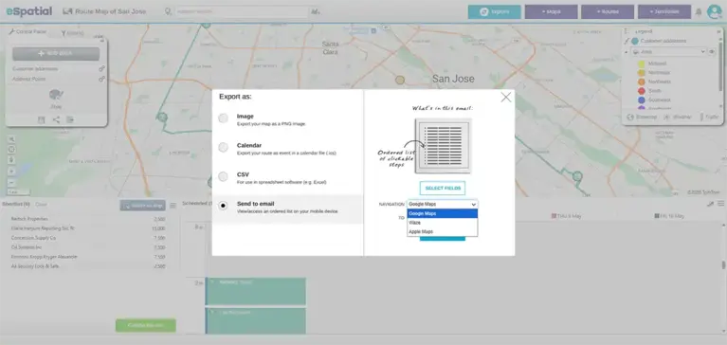The height and width of the screenshot is (345, 727).
Task: Click the location search pin icon
Action: point(168,11)
